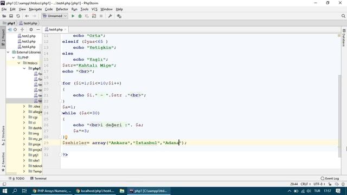Expand the img folder
347x195 pixels.
24,133
